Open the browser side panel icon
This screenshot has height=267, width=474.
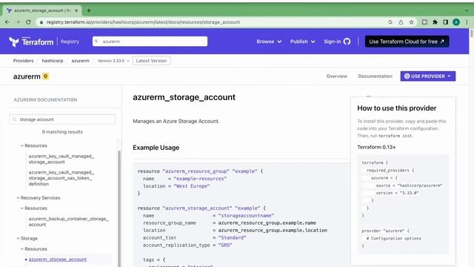[446, 22]
